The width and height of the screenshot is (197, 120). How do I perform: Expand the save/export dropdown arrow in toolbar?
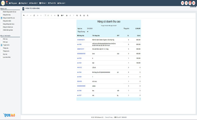62,15
